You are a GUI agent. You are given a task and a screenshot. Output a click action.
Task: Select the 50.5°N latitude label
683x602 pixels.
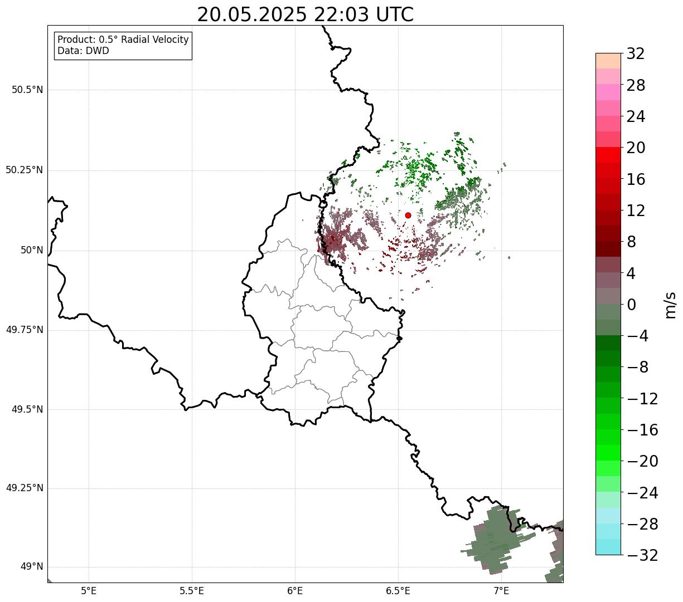(27, 90)
